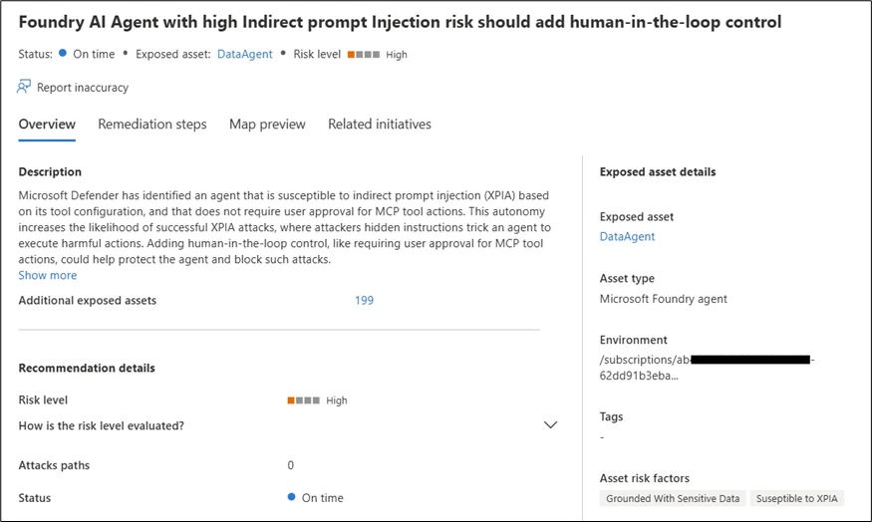Click the Grounded With Sensitive Data tag

click(671, 498)
